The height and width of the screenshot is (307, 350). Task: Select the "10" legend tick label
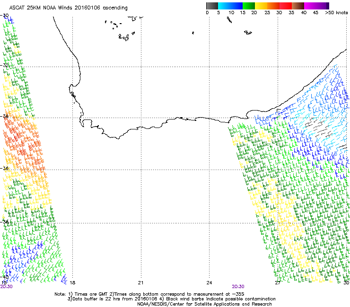(x=231, y=13)
